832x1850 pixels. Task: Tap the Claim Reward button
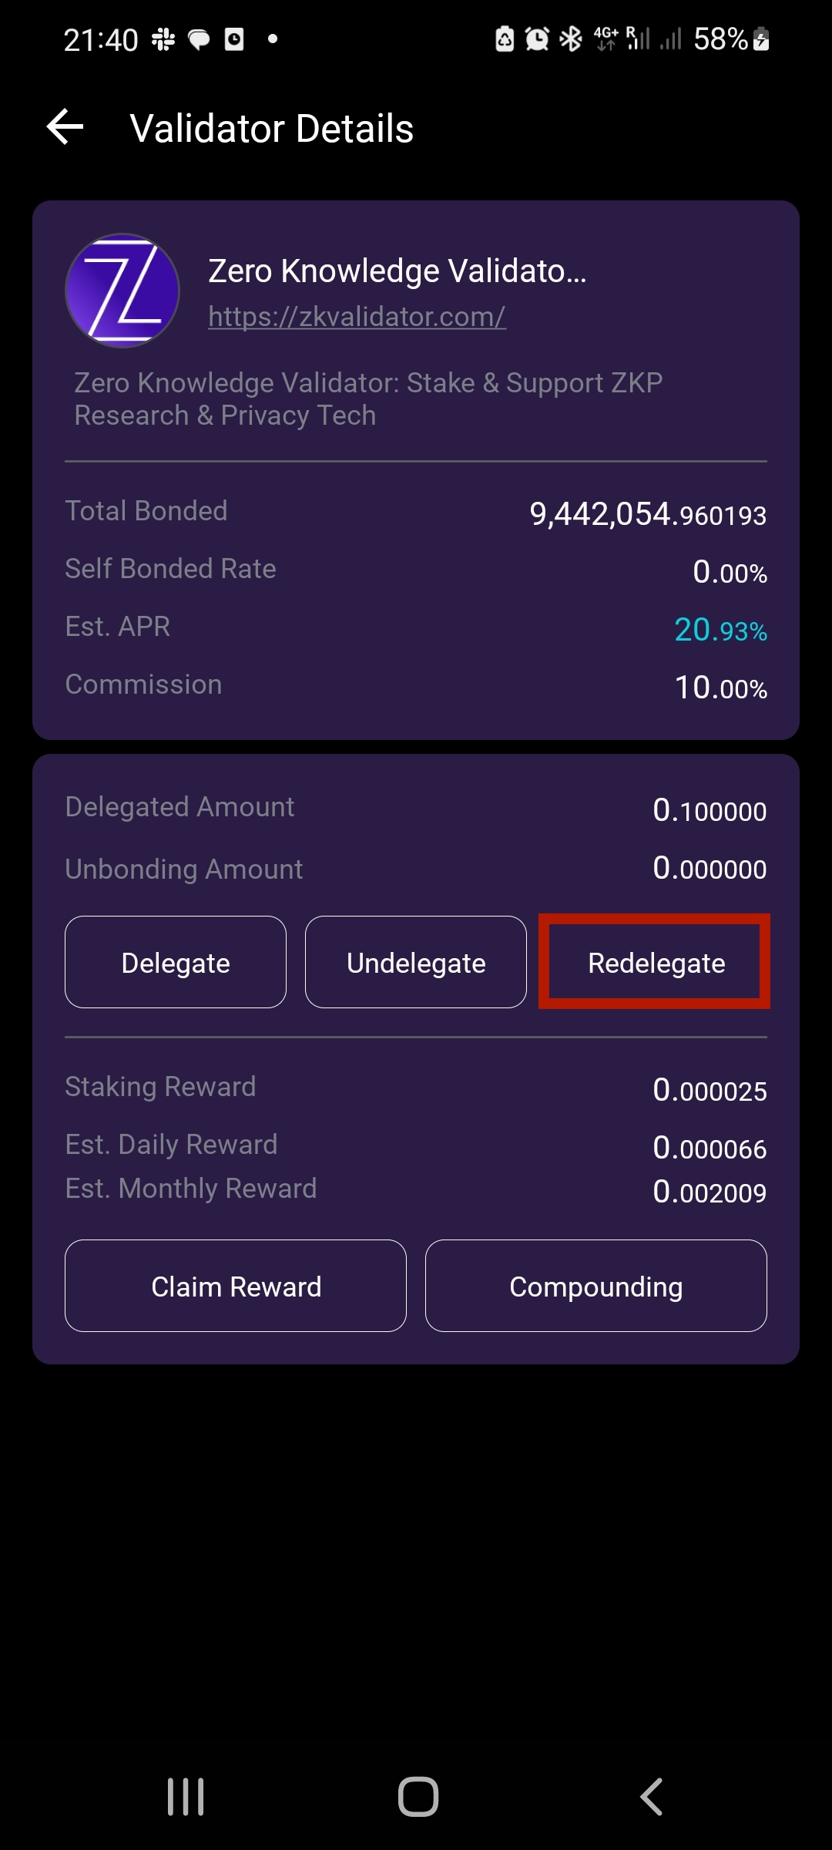236,1287
